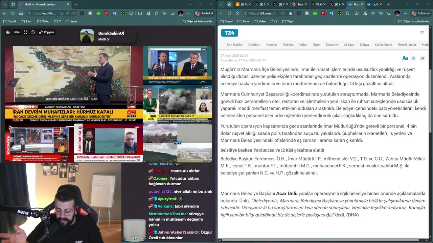Screen dimensions: 433x243
Task: Click the Kopyala link-copy button
Action: point(47,32)
